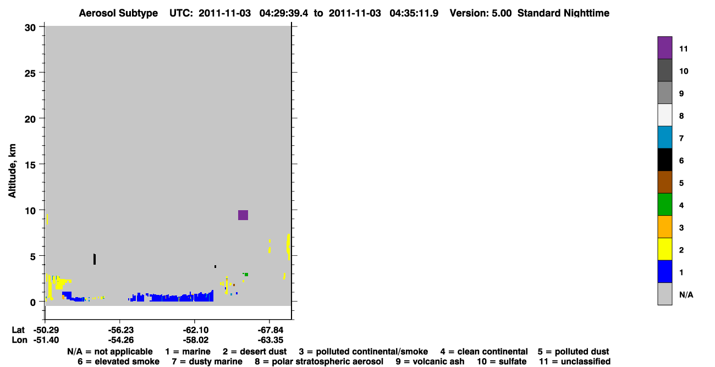Viewport: 715px width, 367px height.
Task: Click legend text '4 = clean continental'
Action: [483, 352]
